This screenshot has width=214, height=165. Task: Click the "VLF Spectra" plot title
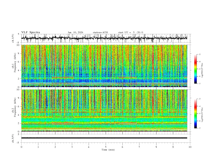(31, 32)
